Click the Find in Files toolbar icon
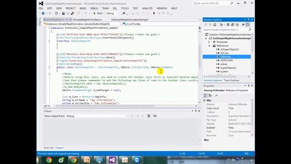This screenshot has height=164, width=291. coord(124,13)
